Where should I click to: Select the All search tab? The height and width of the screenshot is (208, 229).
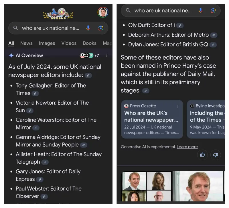click(x=11, y=43)
